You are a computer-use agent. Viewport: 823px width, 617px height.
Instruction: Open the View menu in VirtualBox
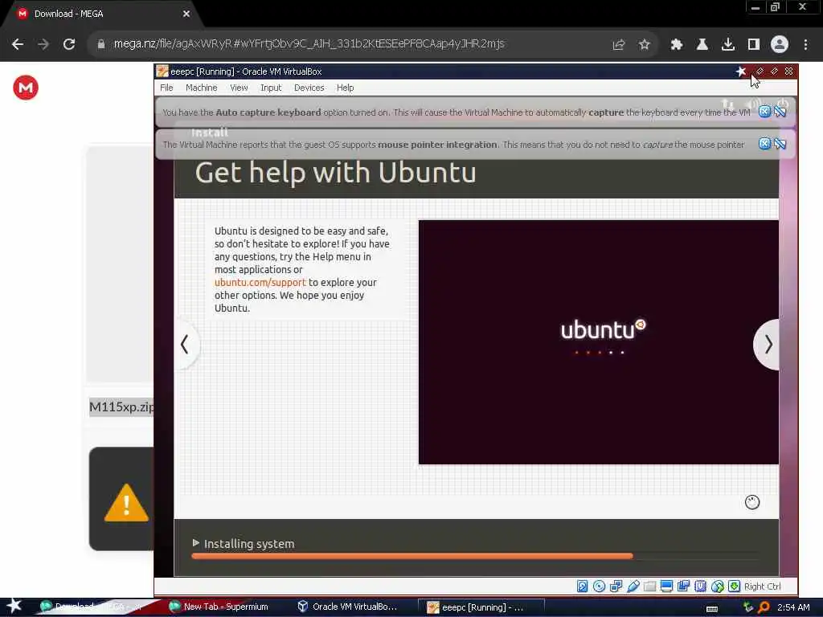point(239,88)
